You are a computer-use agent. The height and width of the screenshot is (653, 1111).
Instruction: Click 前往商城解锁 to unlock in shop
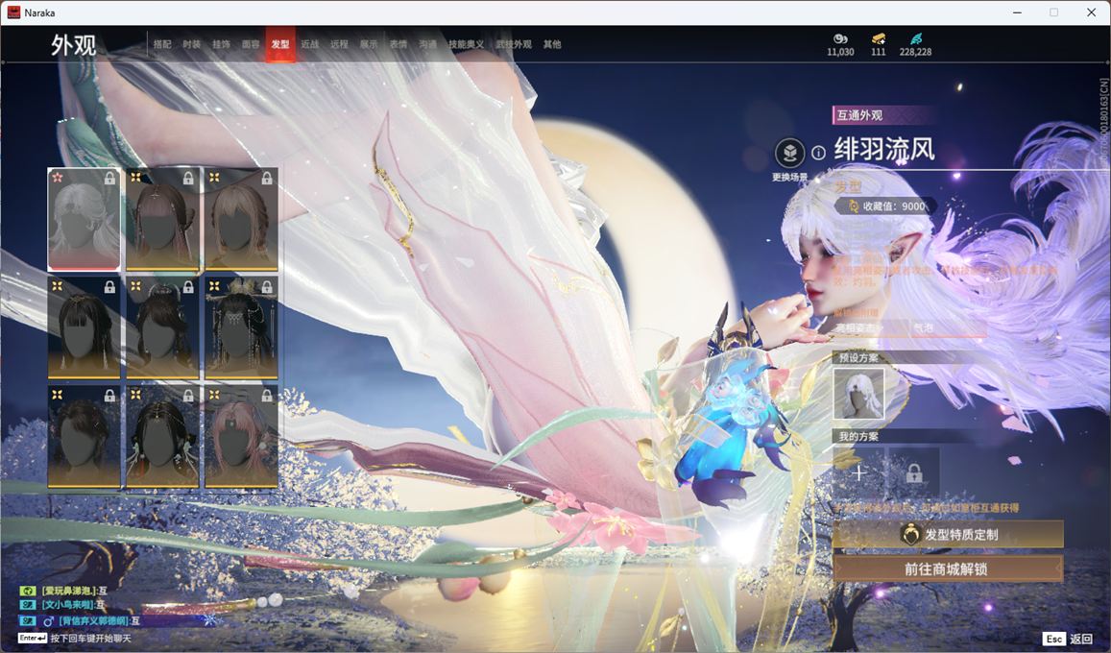[x=948, y=568]
